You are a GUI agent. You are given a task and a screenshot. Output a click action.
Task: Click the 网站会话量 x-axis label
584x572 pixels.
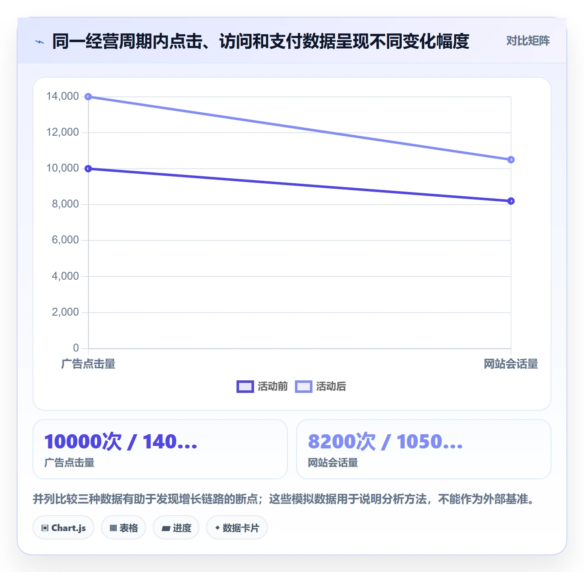[x=511, y=364]
